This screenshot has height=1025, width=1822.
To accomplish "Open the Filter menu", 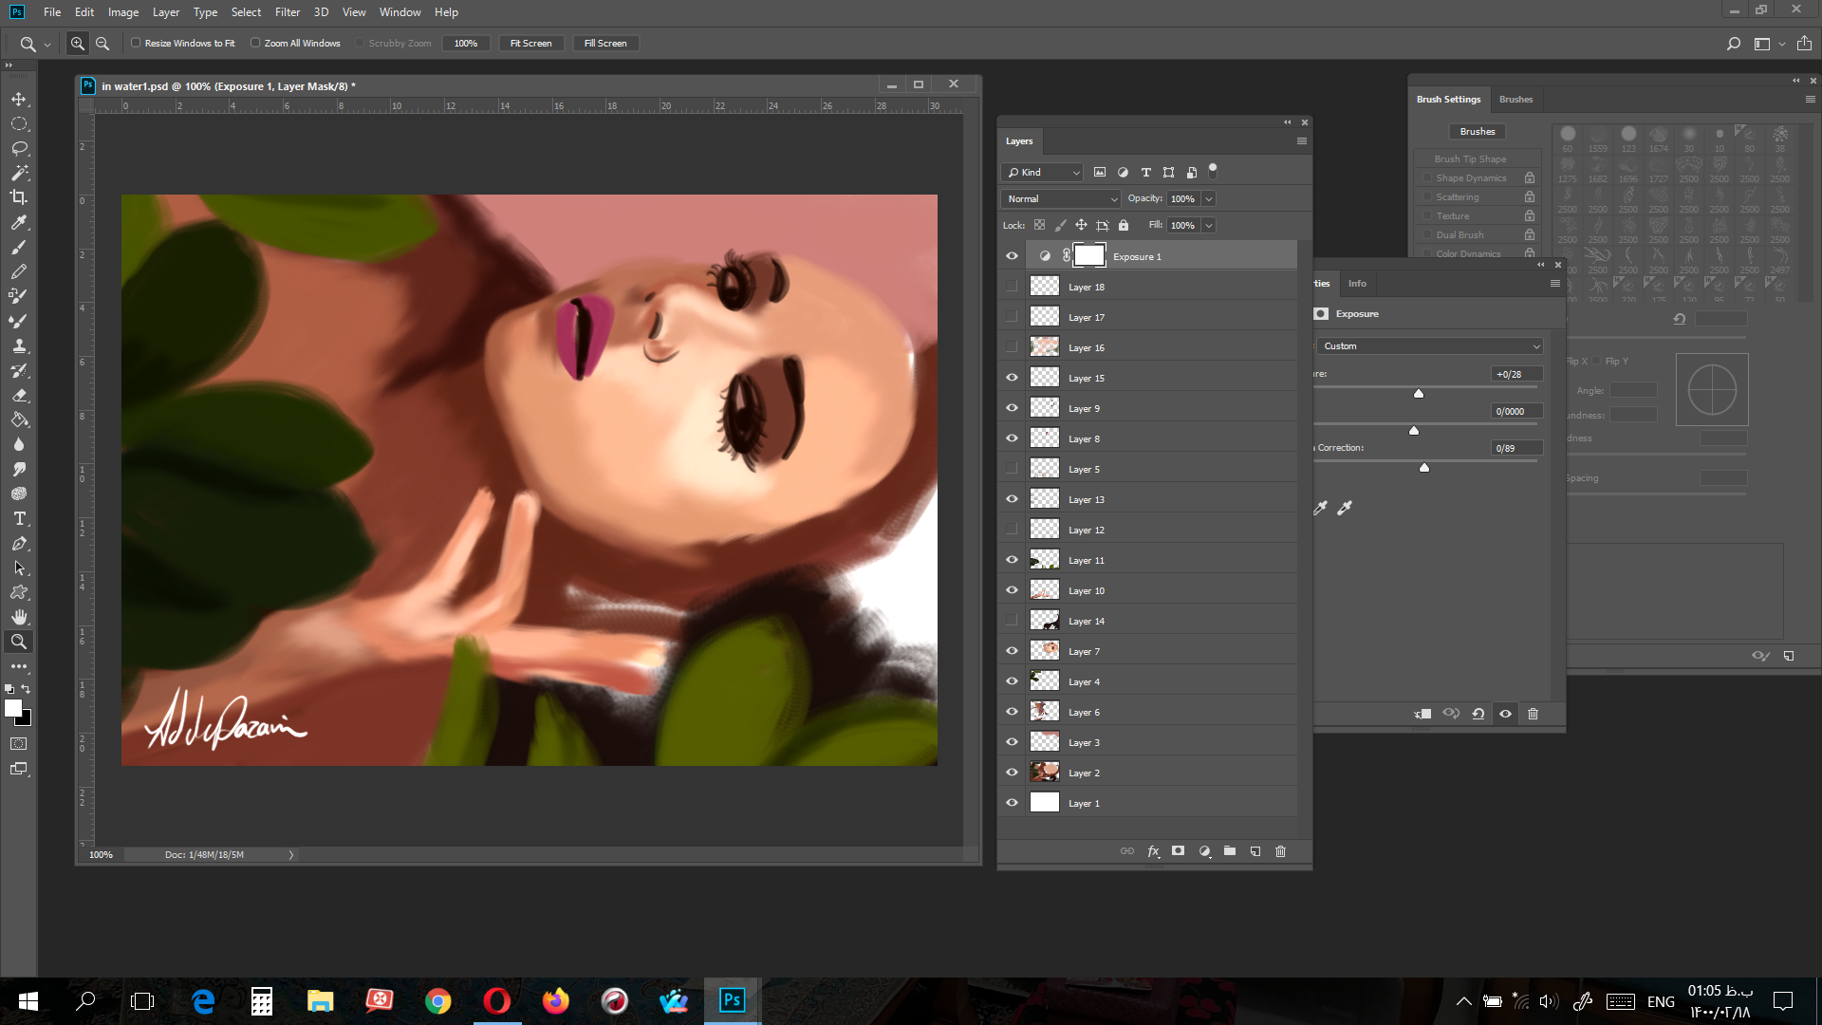I will (288, 12).
